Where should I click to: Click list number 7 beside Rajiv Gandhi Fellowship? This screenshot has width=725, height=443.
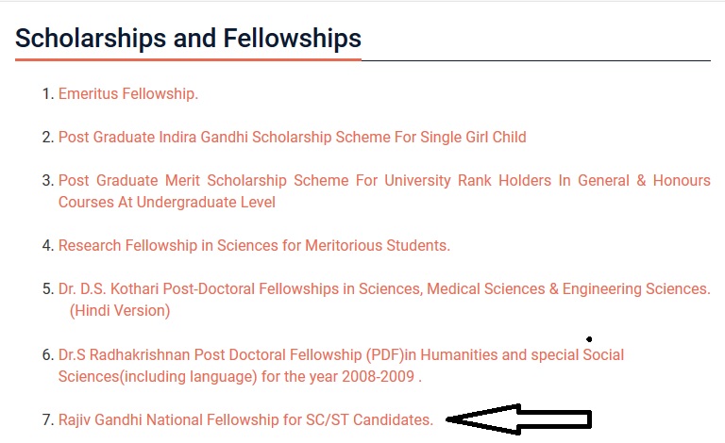coord(47,420)
